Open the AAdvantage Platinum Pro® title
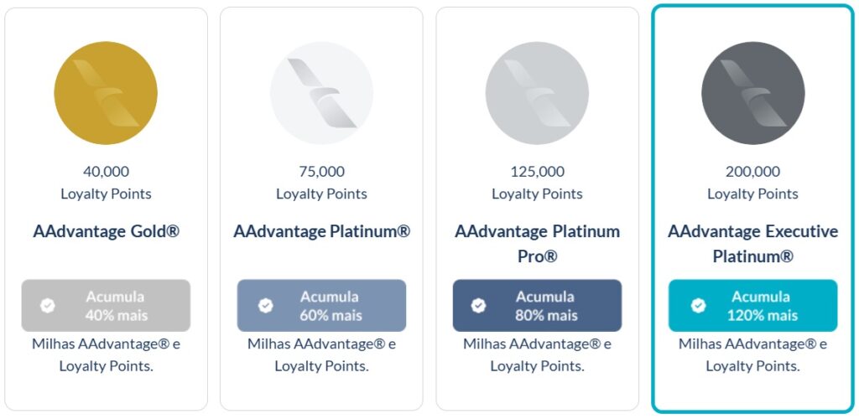This screenshot has height=419, width=859. pos(537,243)
